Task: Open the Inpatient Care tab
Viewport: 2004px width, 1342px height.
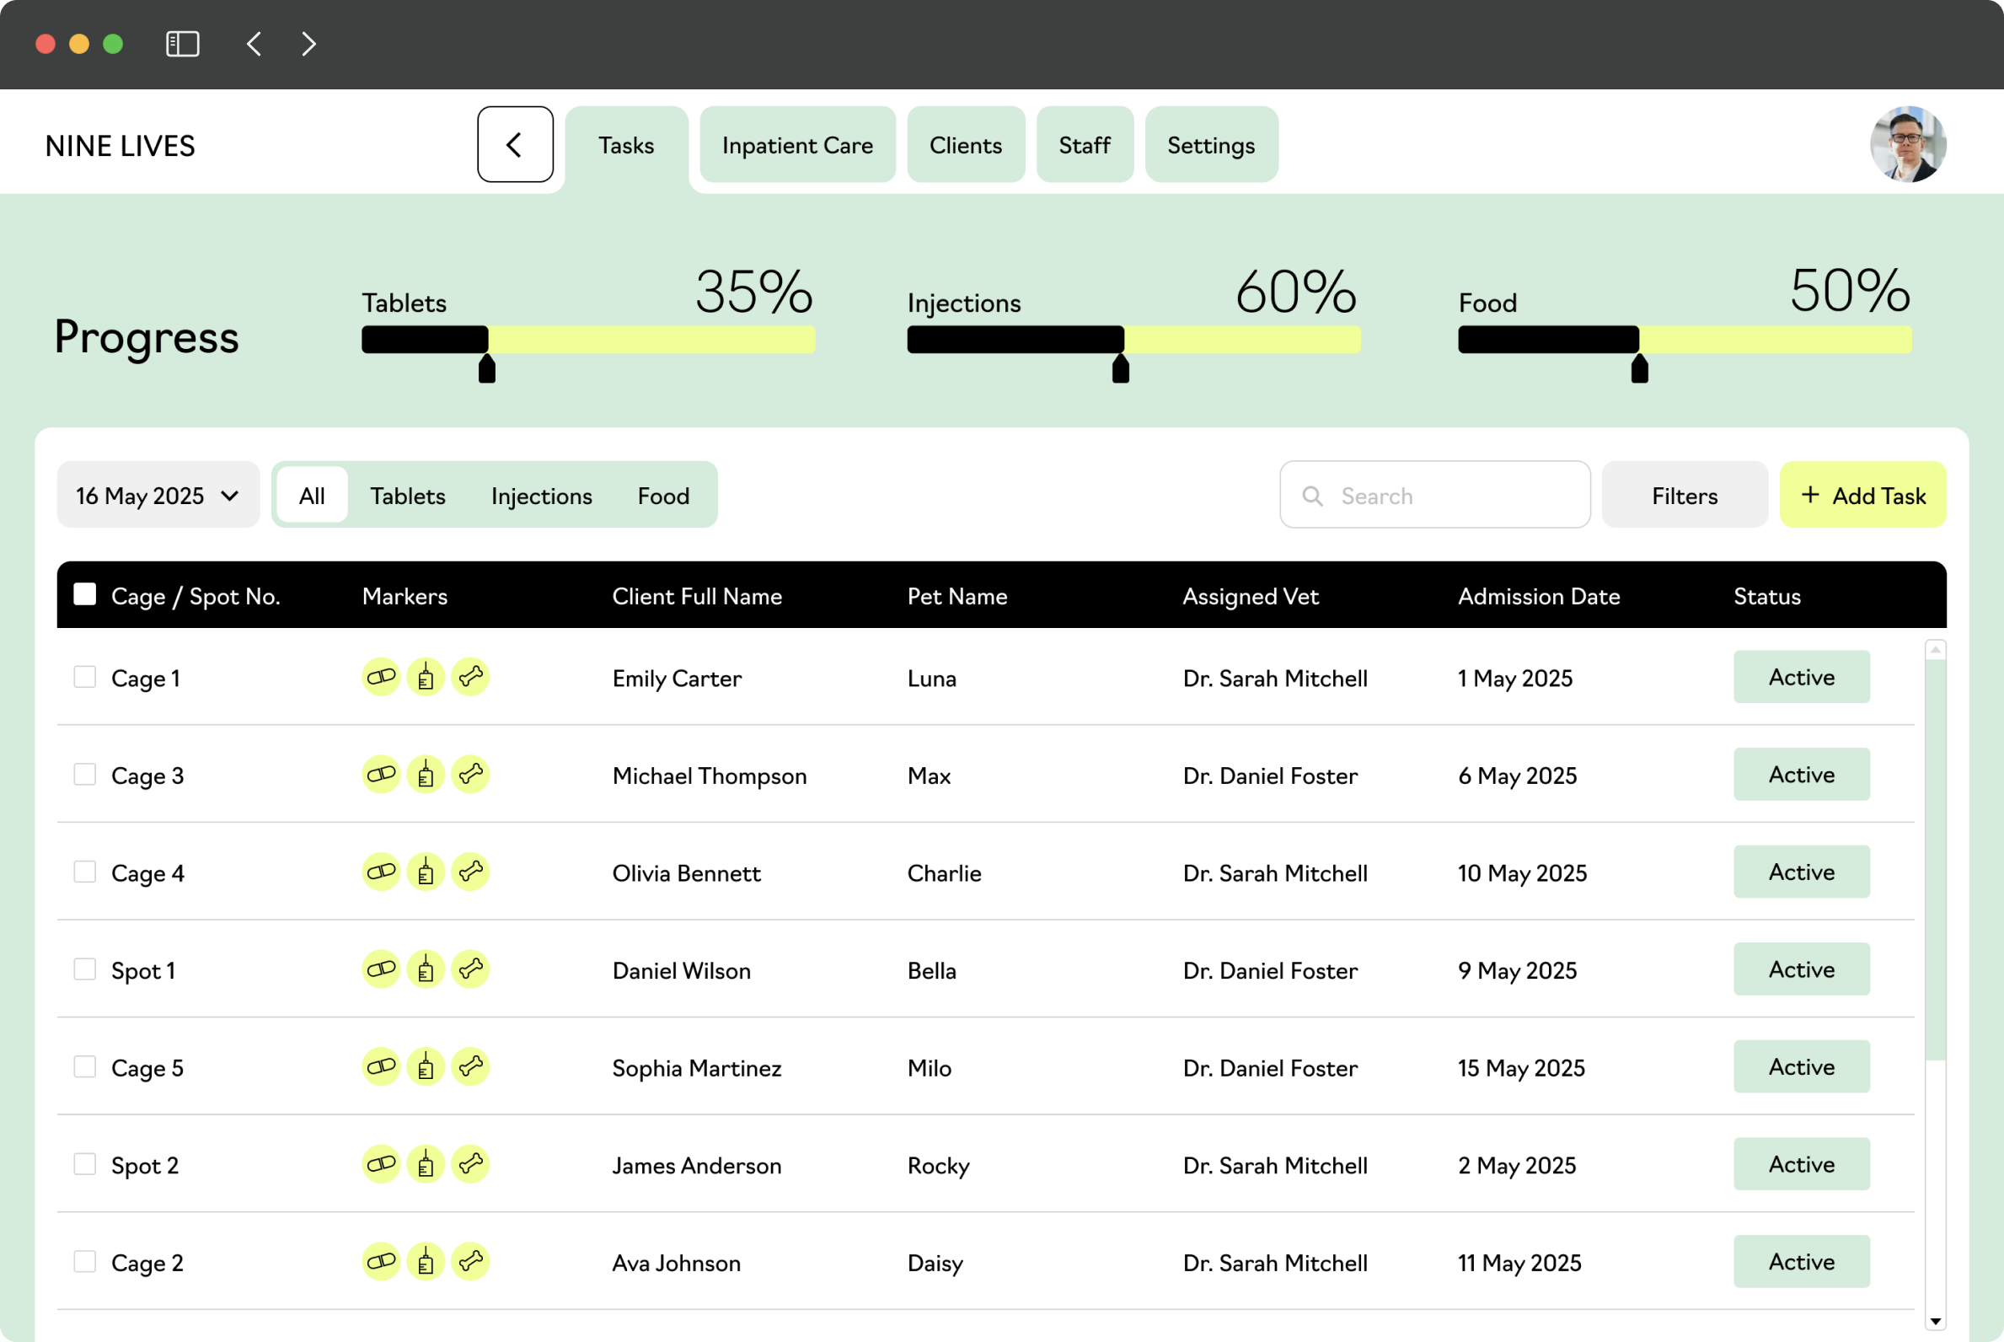Action: click(x=797, y=145)
